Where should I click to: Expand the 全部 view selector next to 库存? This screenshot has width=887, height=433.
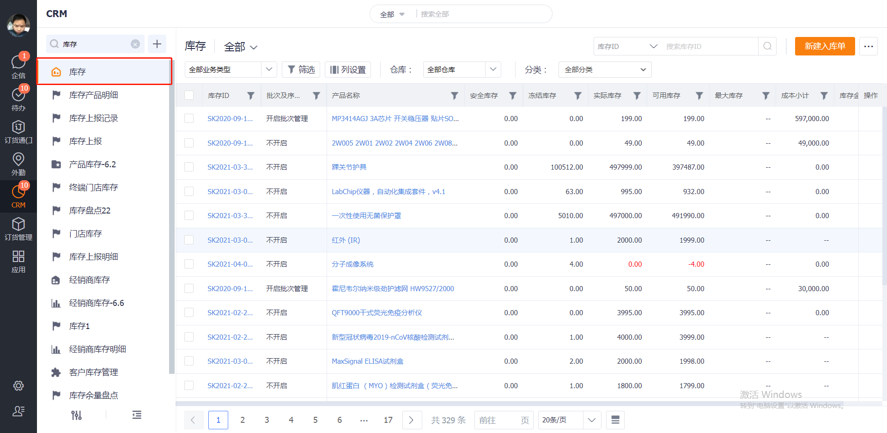point(241,47)
